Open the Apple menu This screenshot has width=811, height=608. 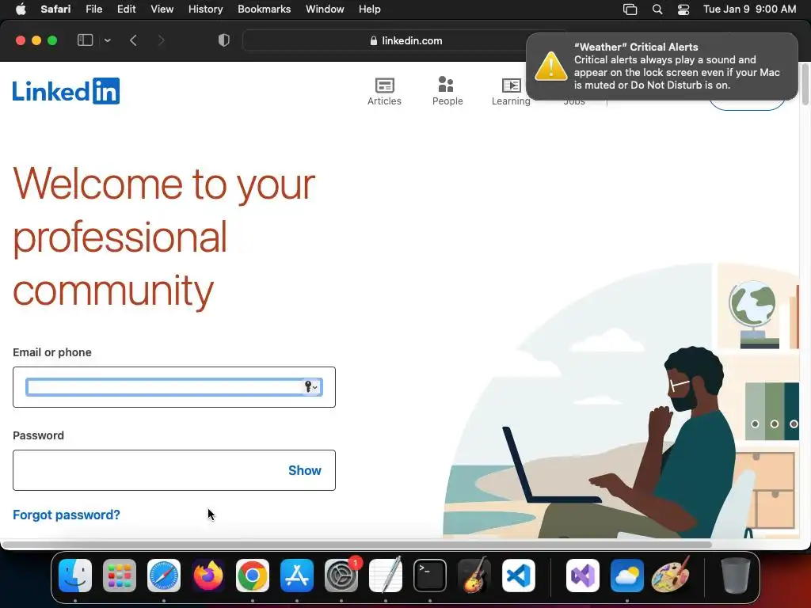click(x=21, y=9)
